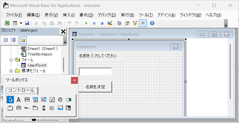
Task: Click the View Microsoft Excel toolbar icon
Action: pyautogui.click(x=7, y=23)
